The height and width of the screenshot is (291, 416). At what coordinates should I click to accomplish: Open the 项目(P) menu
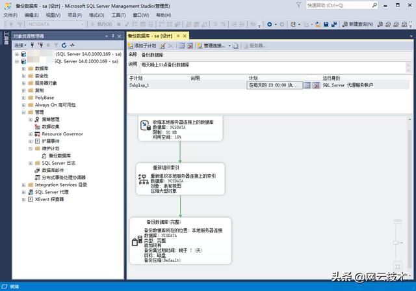[x=75, y=15]
